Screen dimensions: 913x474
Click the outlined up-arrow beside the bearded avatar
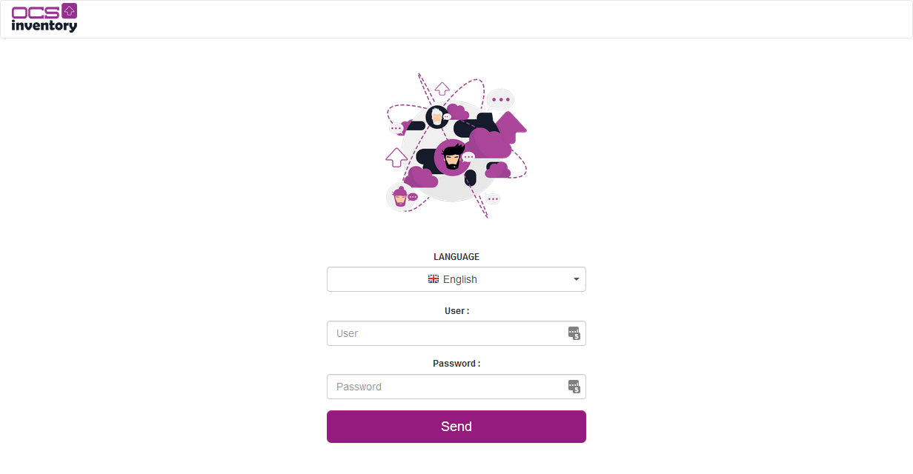click(x=396, y=156)
